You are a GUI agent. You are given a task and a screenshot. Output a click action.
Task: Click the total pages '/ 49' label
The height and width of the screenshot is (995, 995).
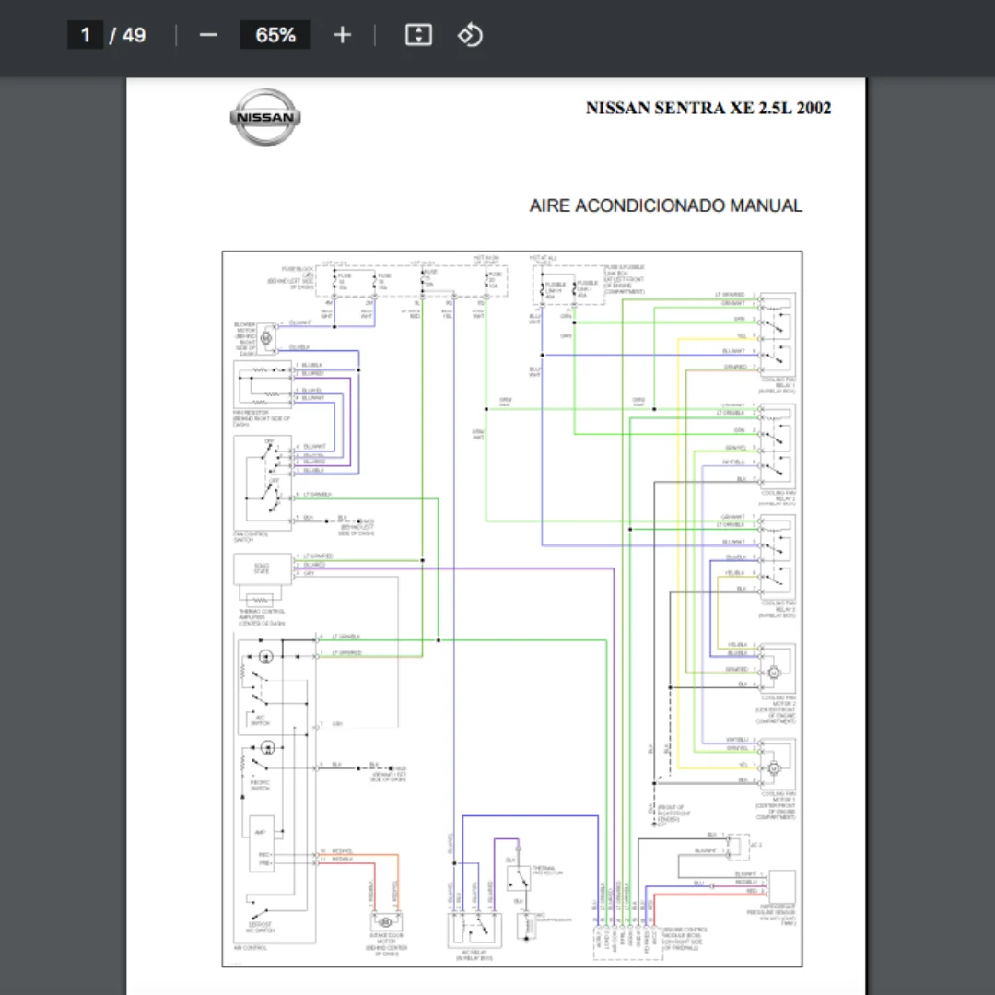point(127,35)
